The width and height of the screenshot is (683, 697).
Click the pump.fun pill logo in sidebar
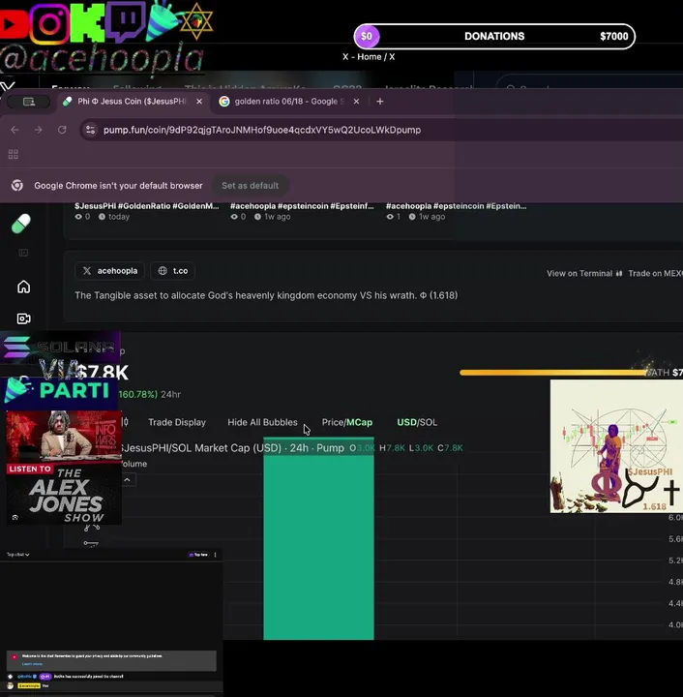(21, 224)
